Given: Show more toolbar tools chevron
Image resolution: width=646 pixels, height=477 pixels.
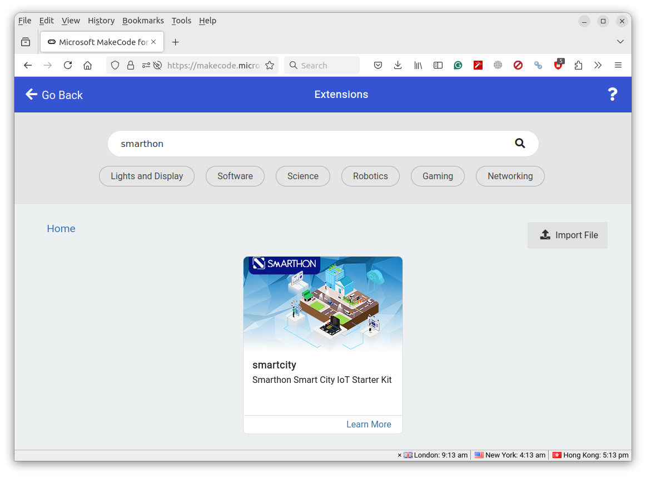Looking at the screenshot, I should pyautogui.click(x=598, y=65).
